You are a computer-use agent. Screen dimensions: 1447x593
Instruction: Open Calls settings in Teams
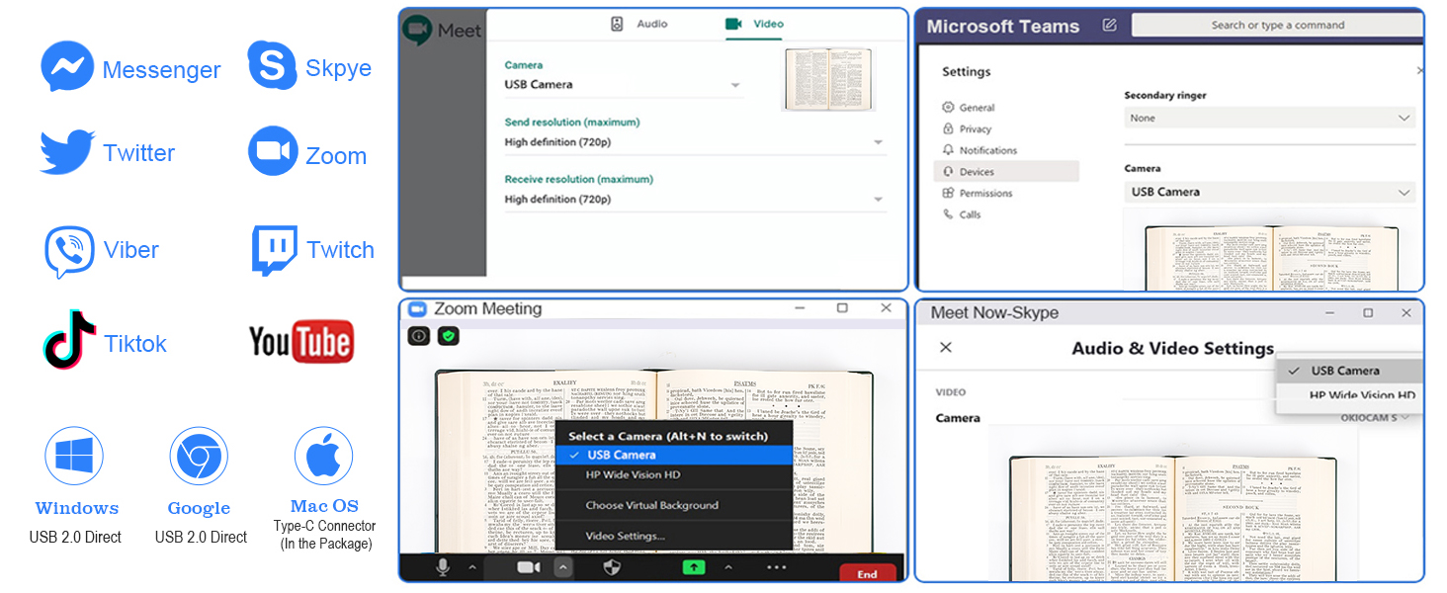click(x=962, y=214)
